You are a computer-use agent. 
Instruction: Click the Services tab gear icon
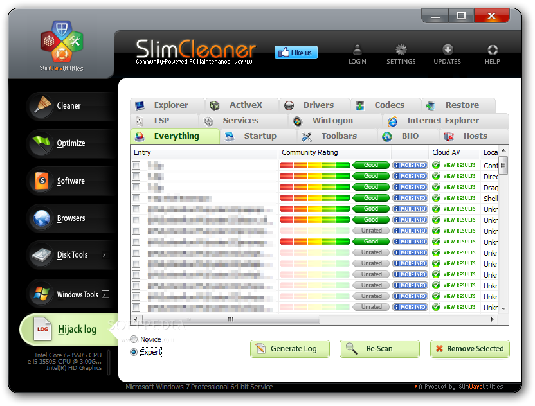(x=208, y=121)
